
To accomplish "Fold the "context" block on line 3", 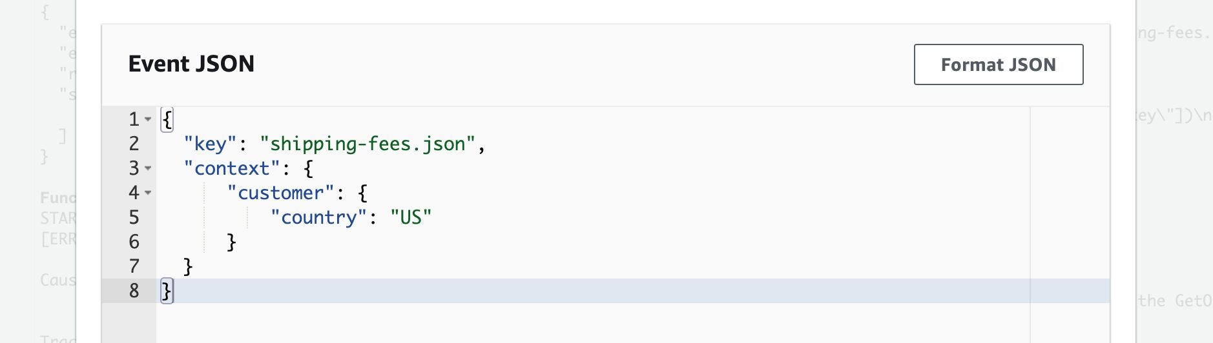I will 148,168.
